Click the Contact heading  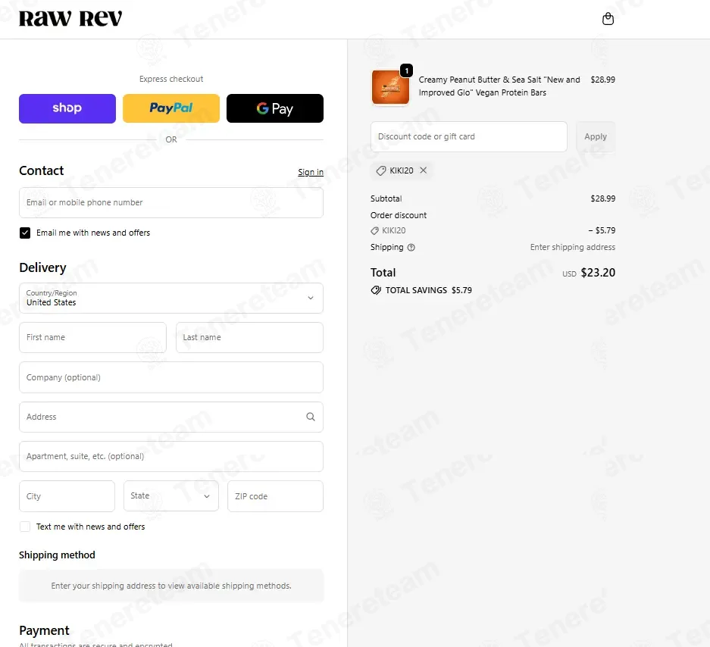pos(41,170)
